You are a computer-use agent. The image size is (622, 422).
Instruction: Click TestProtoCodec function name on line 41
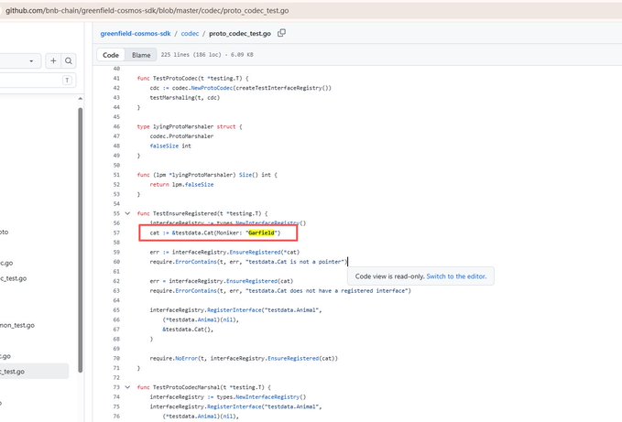(175, 78)
